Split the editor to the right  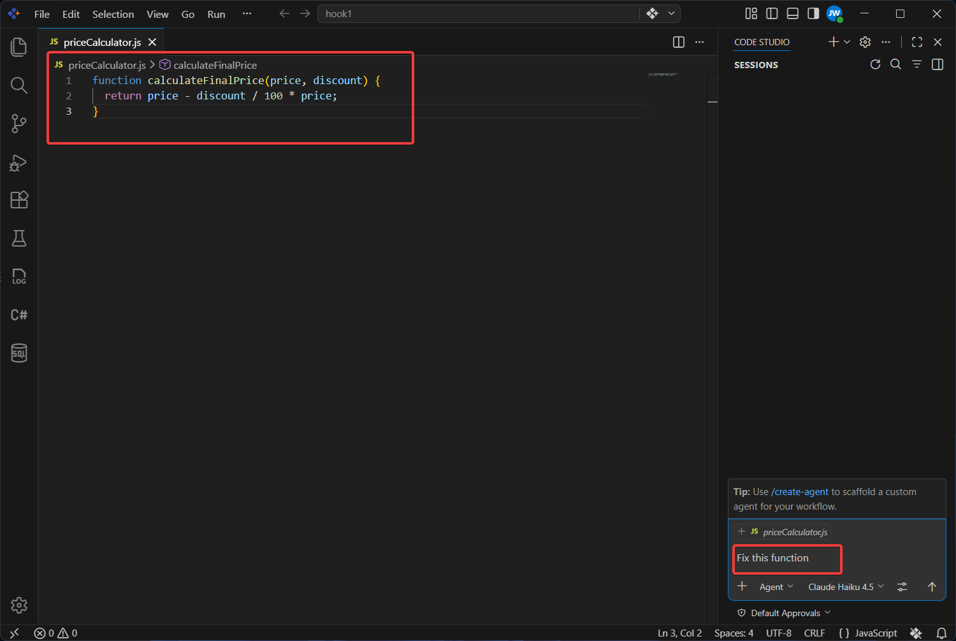(x=679, y=42)
